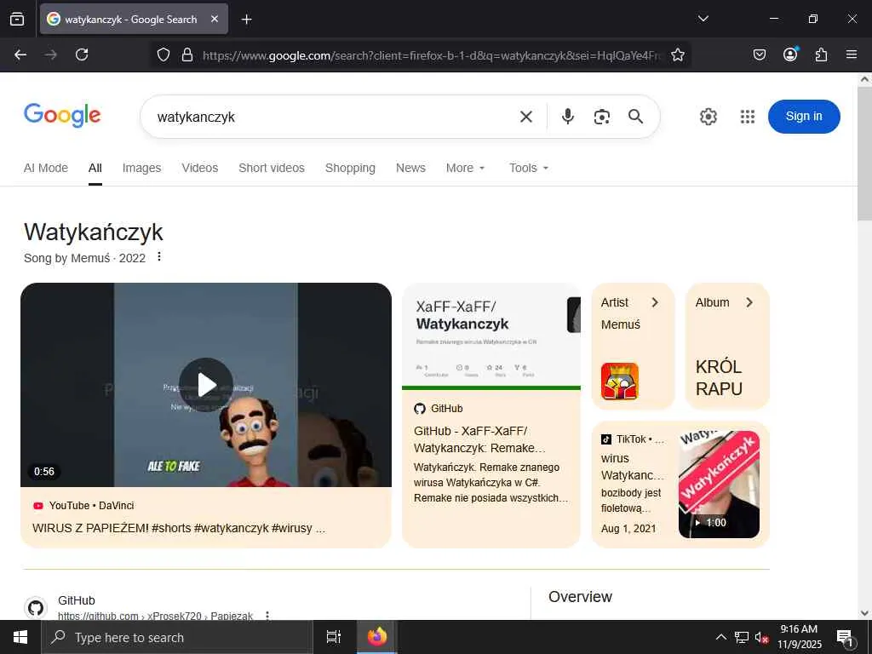Expand the Artist Memuś card
Image resolution: width=872 pixels, height=654 pixels.
pos(633,346)
